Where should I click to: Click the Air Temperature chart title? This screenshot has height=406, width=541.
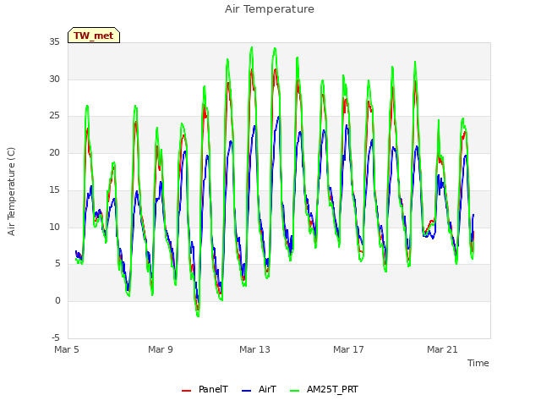click(x=270, y=9)
